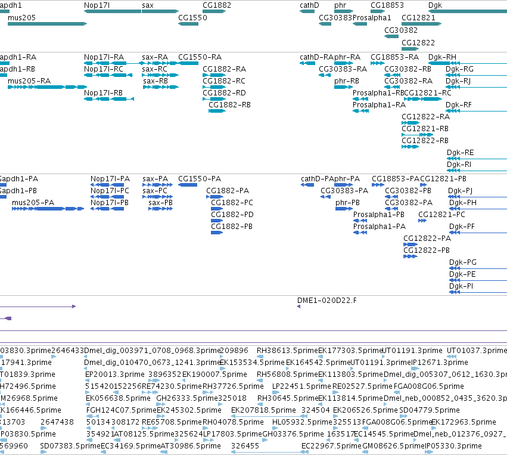Select the phr gene label
This screenshot has height=455, width=507.
(340, 5)
